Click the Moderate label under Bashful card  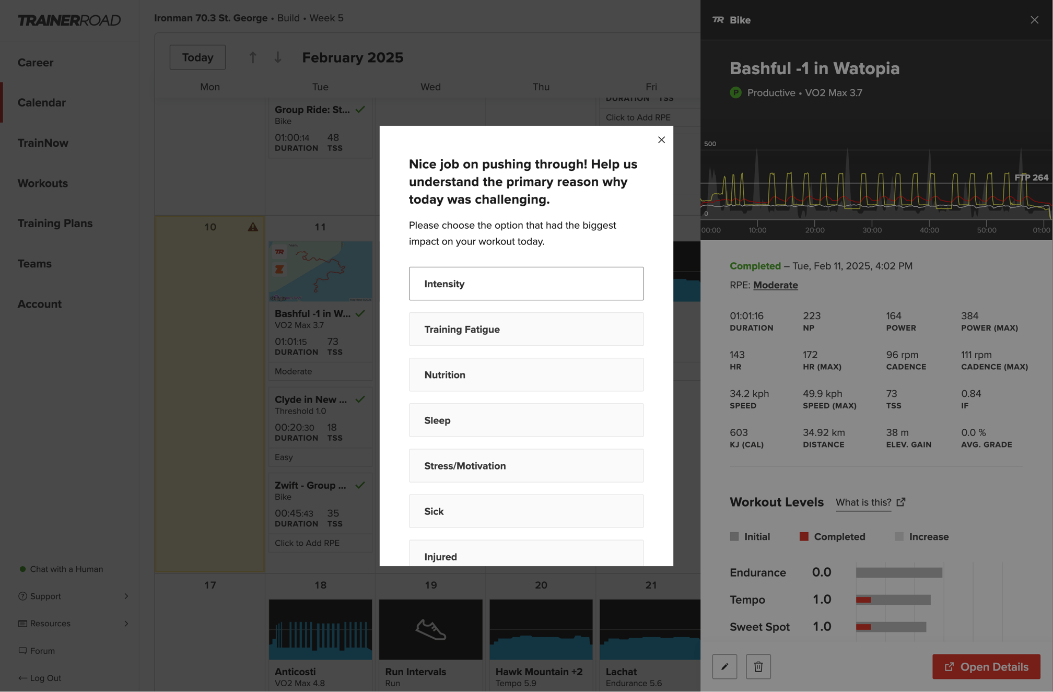click(294, 371)
